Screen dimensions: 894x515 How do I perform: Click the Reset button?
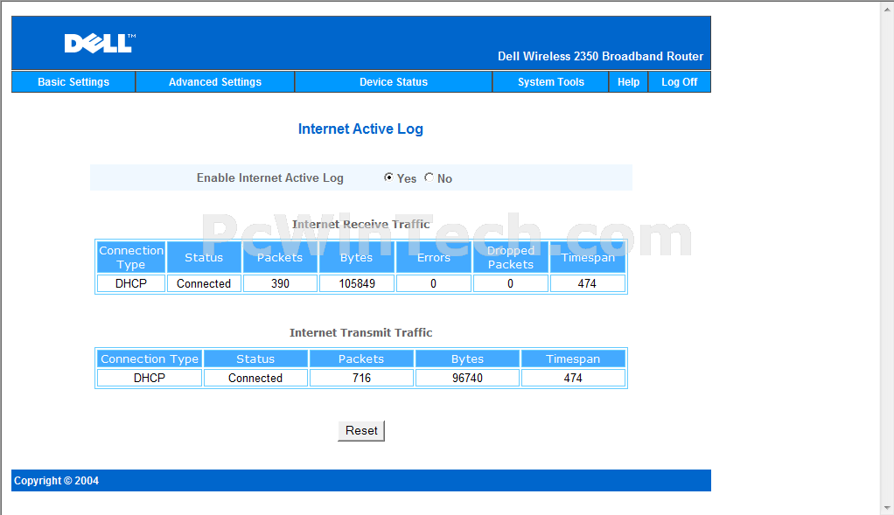tap(361, 431)
